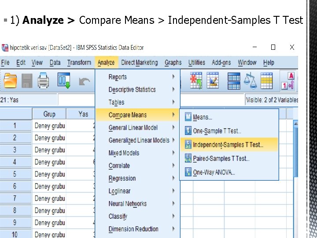317x238 pixels.
Task: Expand the Mixed Models submenu arrow
Action: coord(173,153)
